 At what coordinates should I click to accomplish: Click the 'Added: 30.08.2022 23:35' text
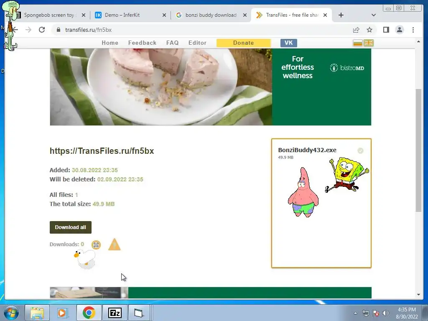(x=84, y=170)
